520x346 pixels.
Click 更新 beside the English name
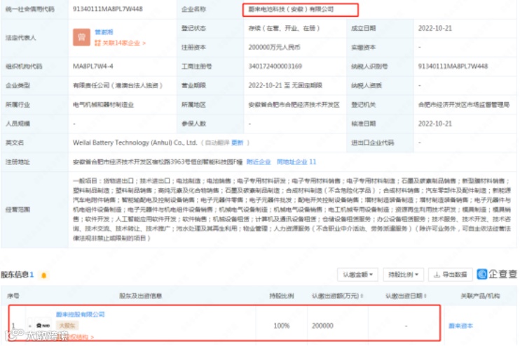click(237, 143)
